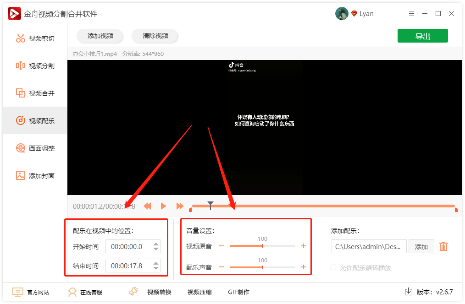This screenshot has height=304, width=465.
Task: Click the timeline playhead marker
Action: (x=210, y=205)
